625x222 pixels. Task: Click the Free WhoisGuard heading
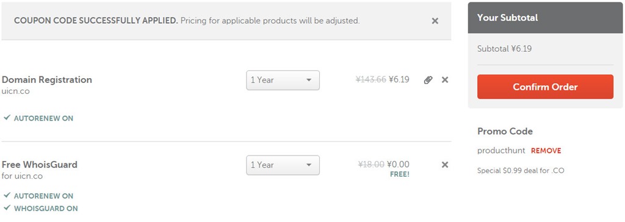40,165
